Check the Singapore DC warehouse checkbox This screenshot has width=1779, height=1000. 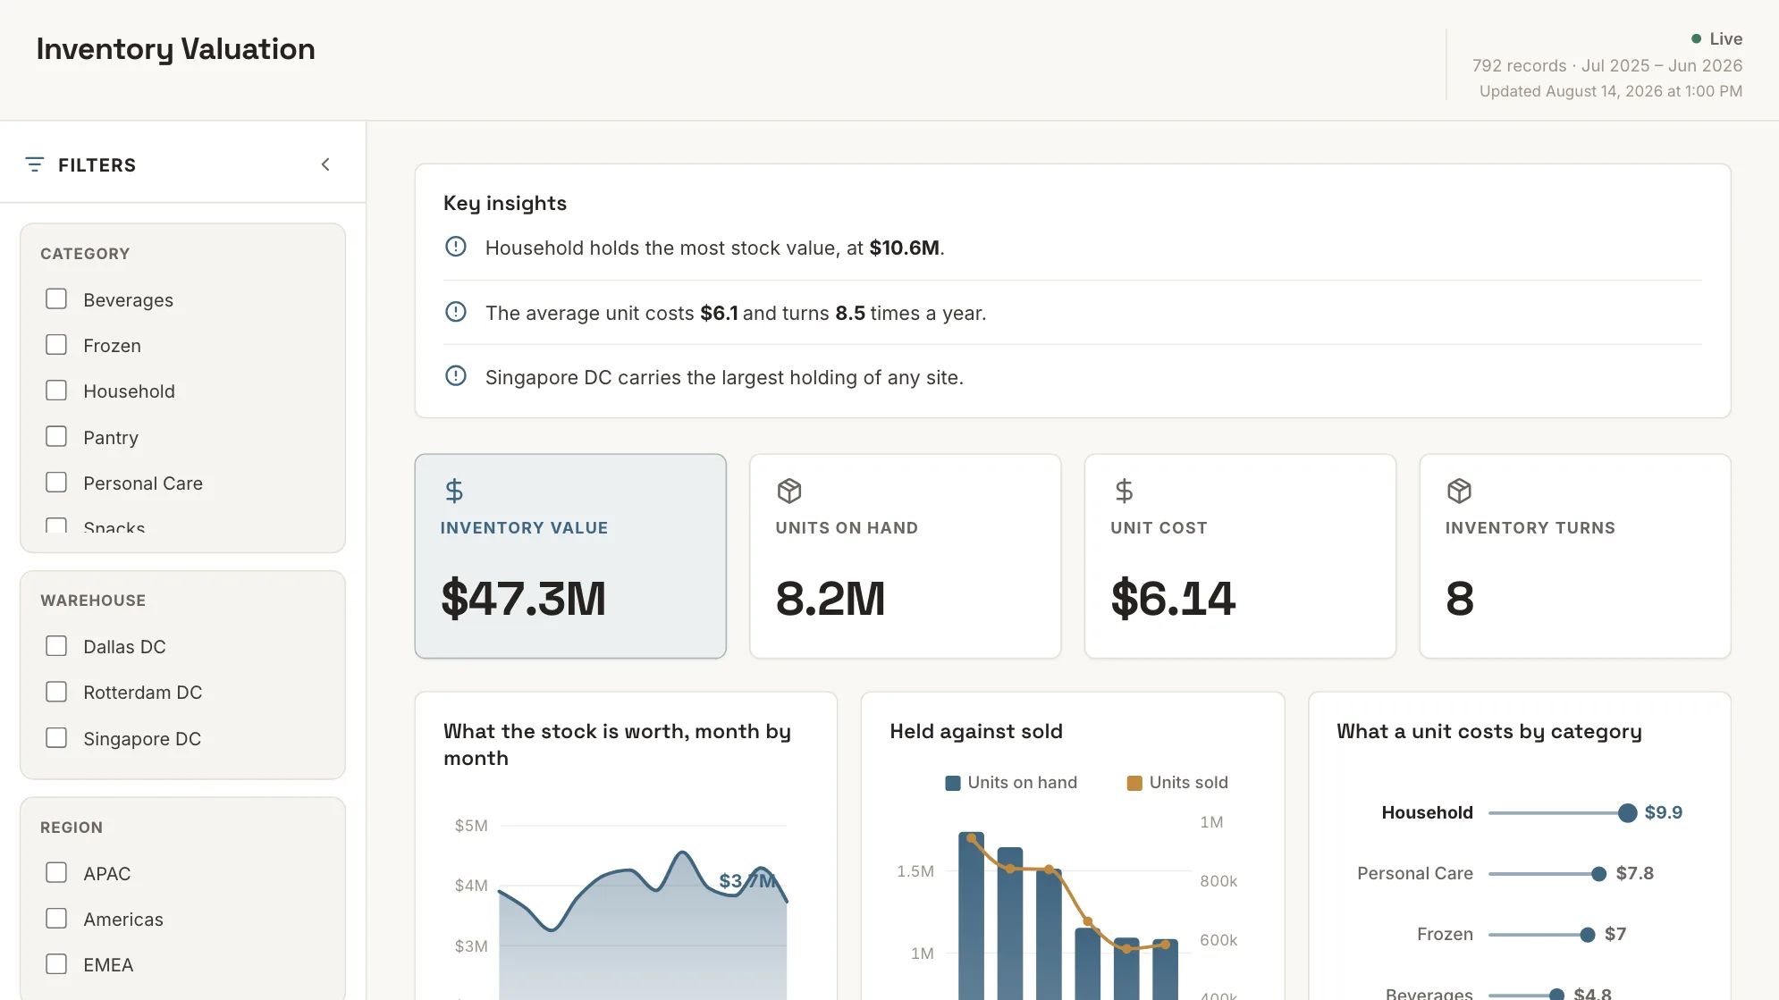point(56,738)
